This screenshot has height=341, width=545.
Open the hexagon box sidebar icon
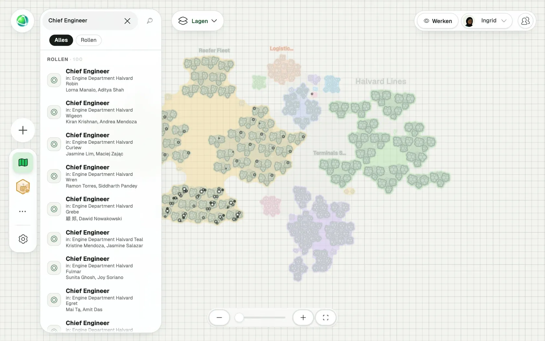click(x=23, y=187)
